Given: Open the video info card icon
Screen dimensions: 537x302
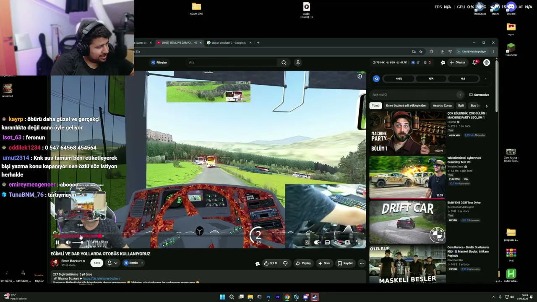Looking at the screenshot, I should 360,76.
